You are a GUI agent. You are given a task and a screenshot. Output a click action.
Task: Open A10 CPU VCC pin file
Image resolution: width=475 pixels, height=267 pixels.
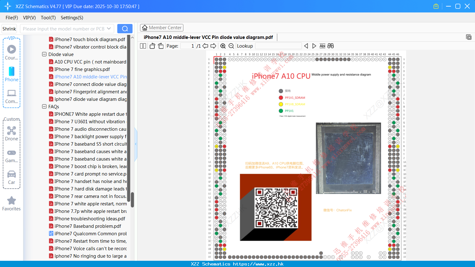point(88,62)
